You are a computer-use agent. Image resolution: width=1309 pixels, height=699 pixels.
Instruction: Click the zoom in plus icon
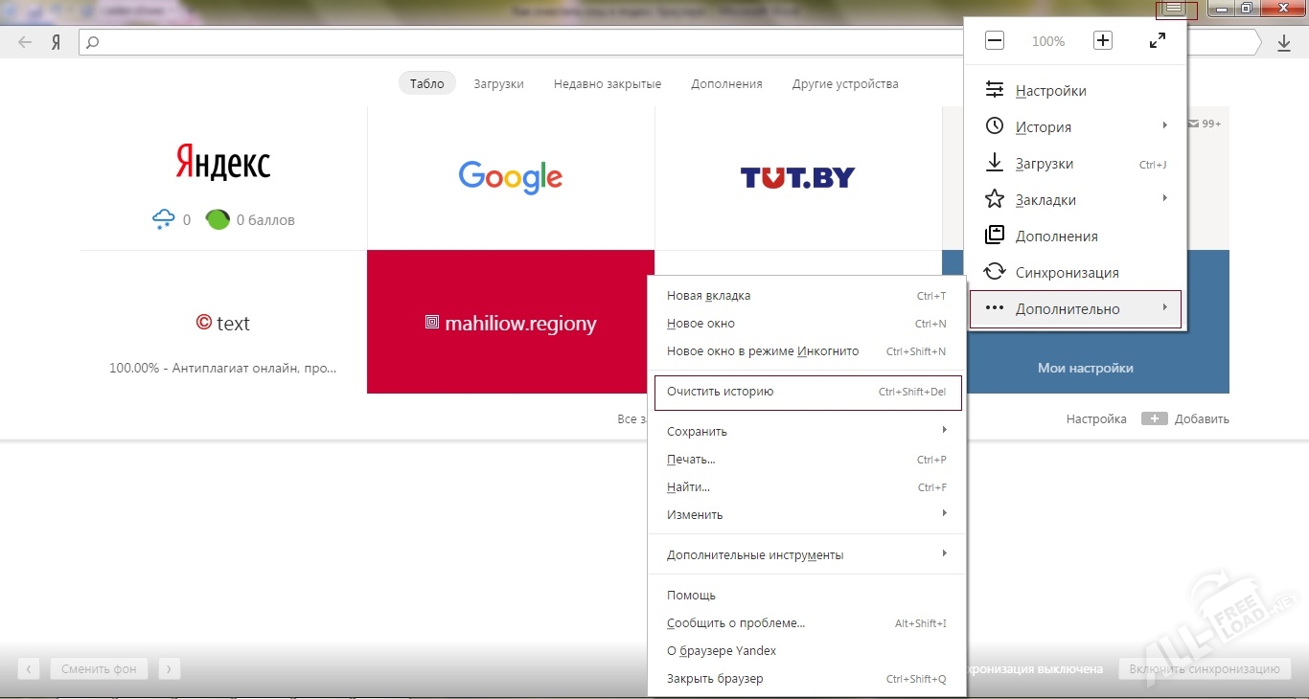point(1103,41)
